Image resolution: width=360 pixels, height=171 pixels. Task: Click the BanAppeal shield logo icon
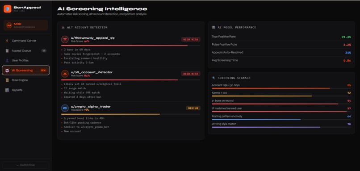tap(7, 9)
